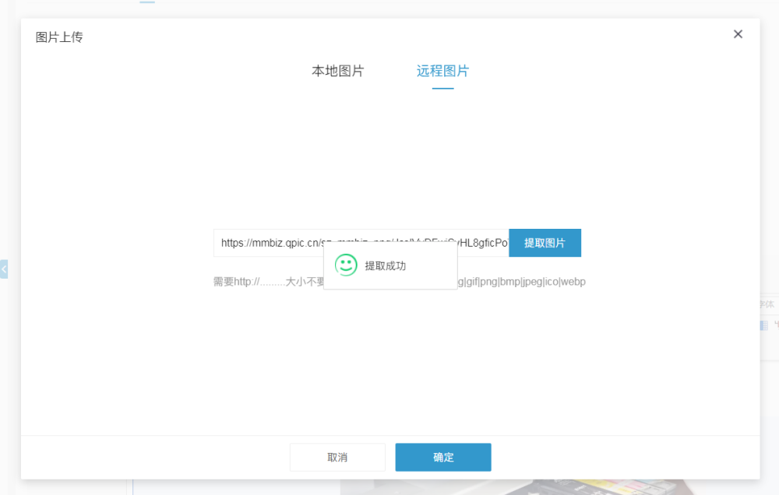Click the 图片上传 dialog title
Image resolution: width=779 pixels, height=495 pixels.
pos(59,37)
